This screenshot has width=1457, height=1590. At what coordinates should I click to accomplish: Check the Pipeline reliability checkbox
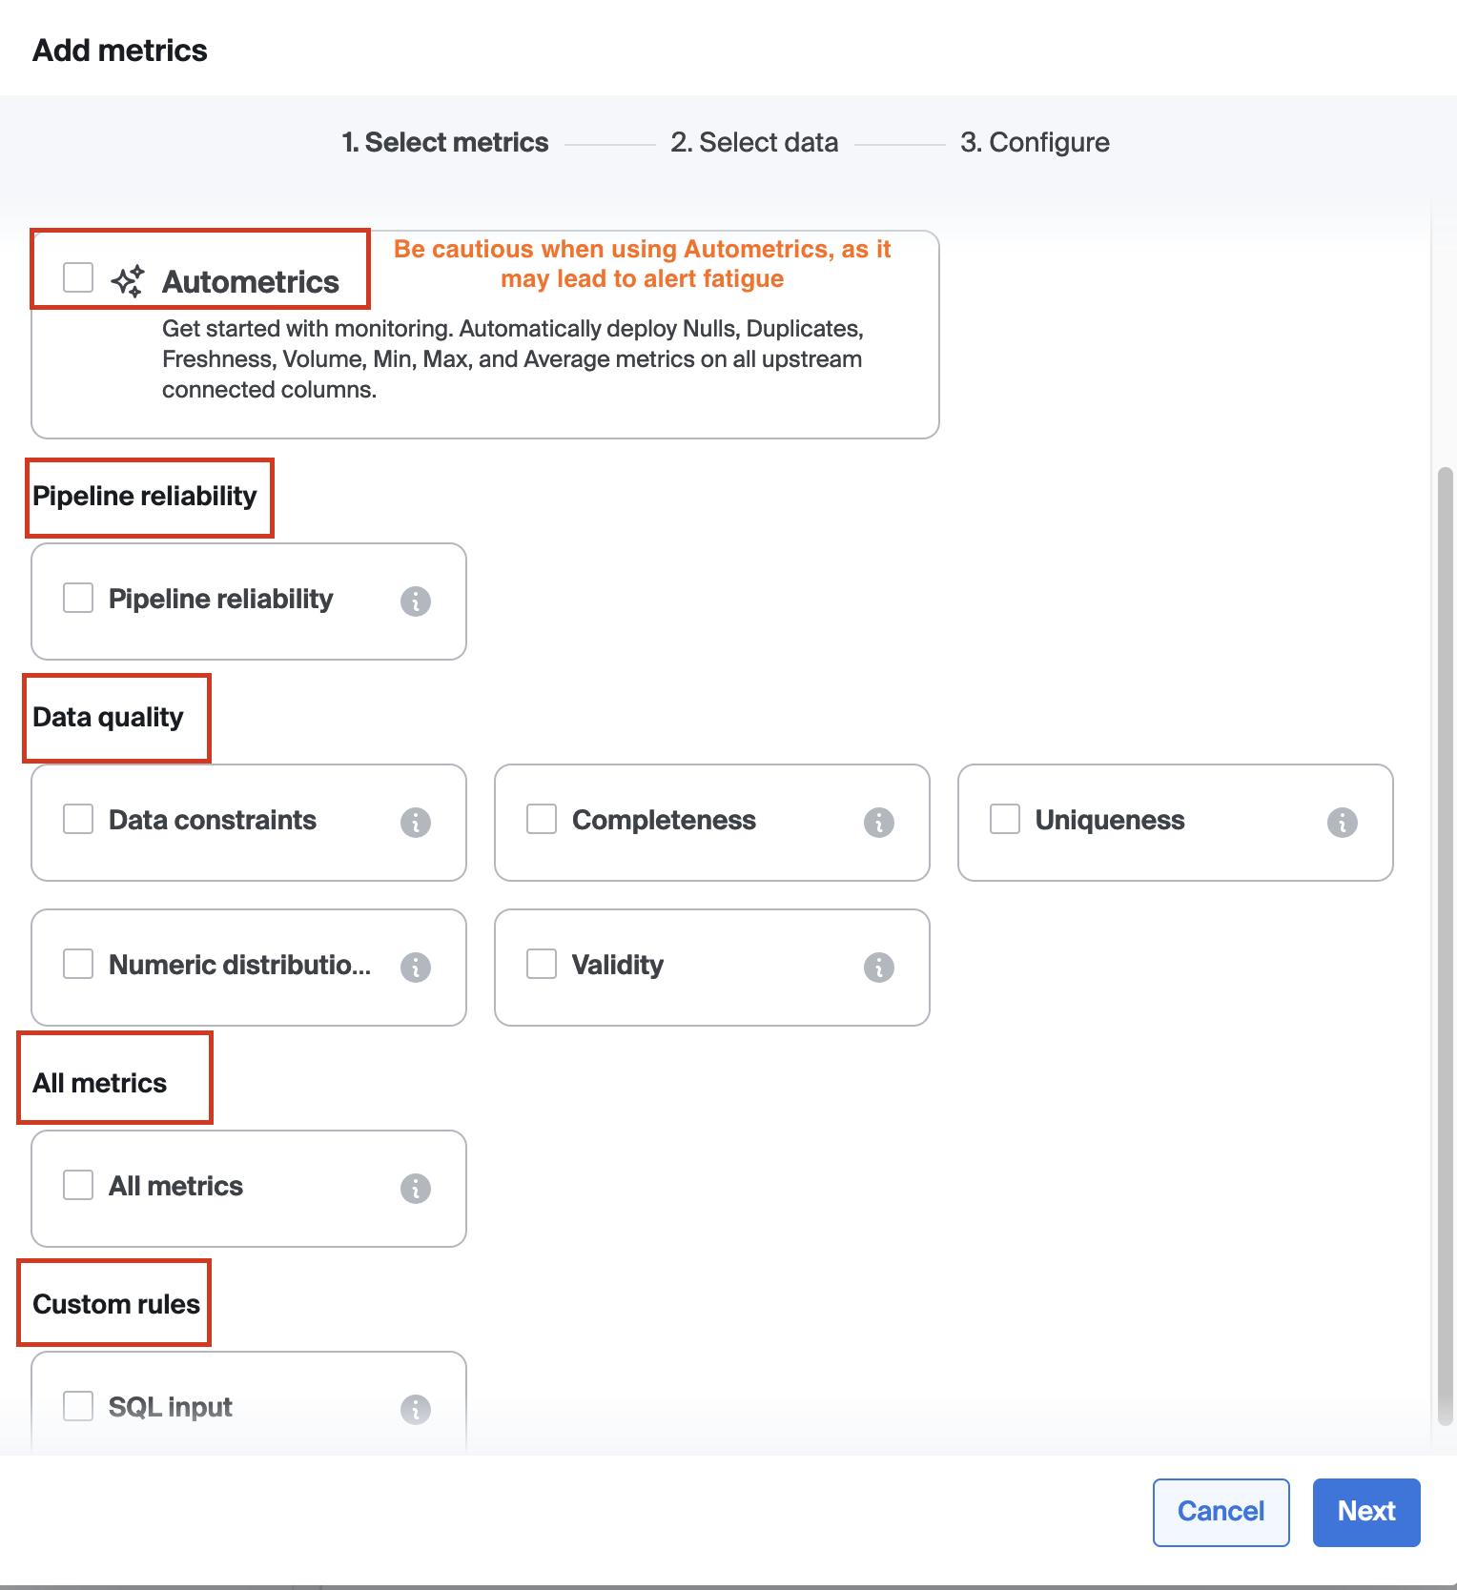pos(78,598)
